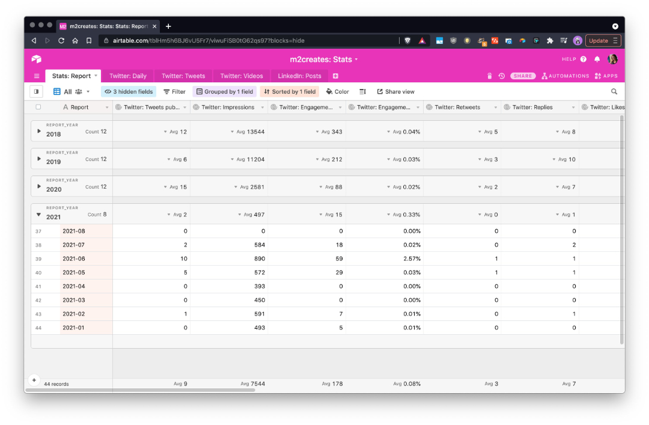Switch to the Twitter: Tweets table
649x425 pixels.
coord(183,76)
